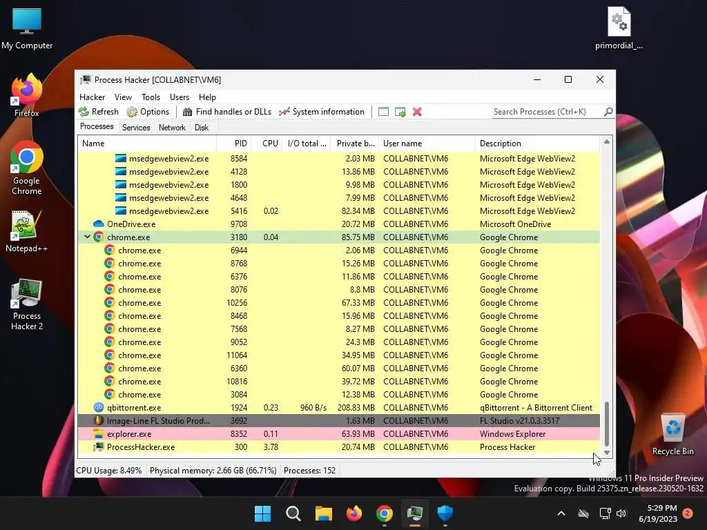Select the primordial desktop file icon

(619, 28)
